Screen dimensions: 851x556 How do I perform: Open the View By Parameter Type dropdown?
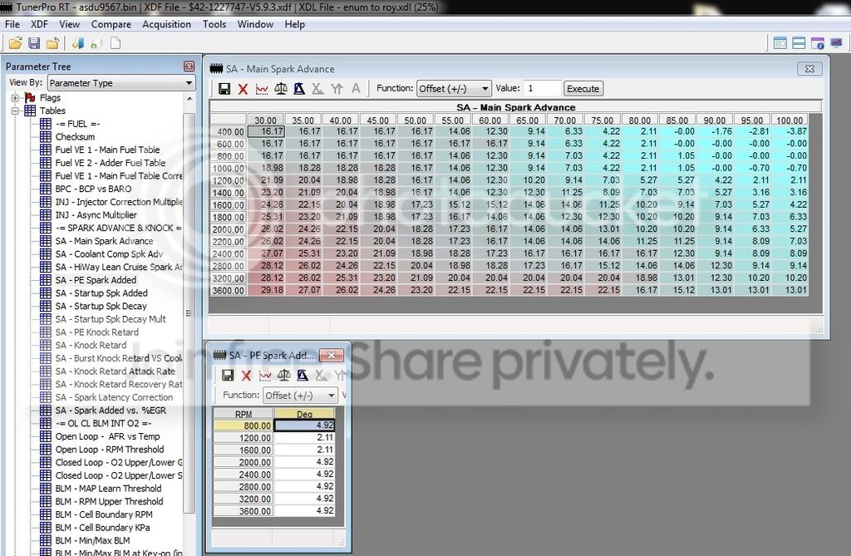pos(121,83)
